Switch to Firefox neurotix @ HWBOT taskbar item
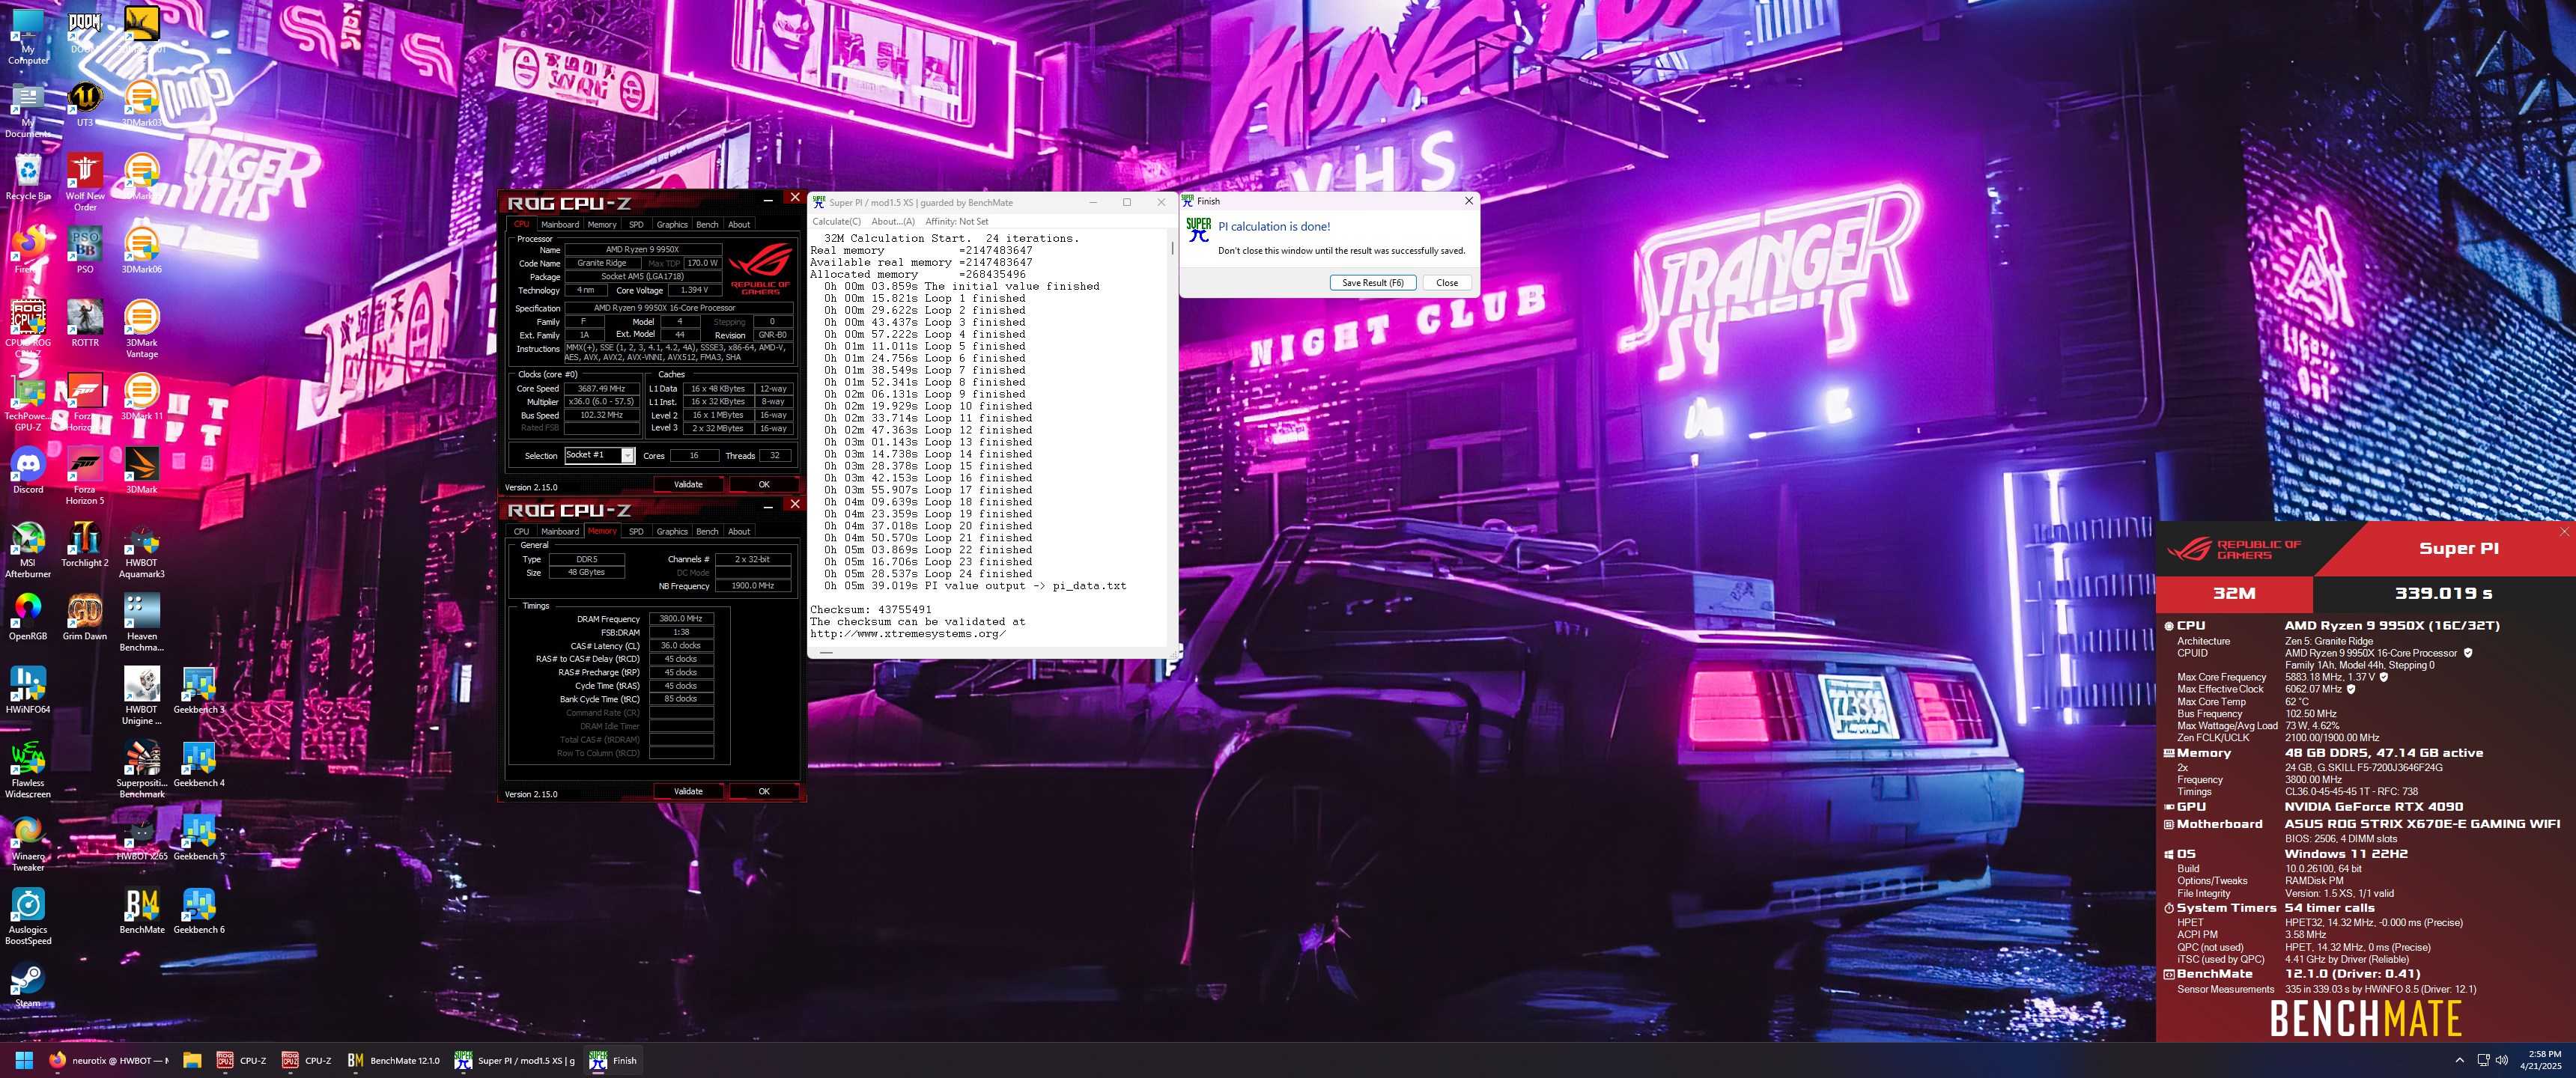This screenshot has height=1078, width=2576. 109,1060
